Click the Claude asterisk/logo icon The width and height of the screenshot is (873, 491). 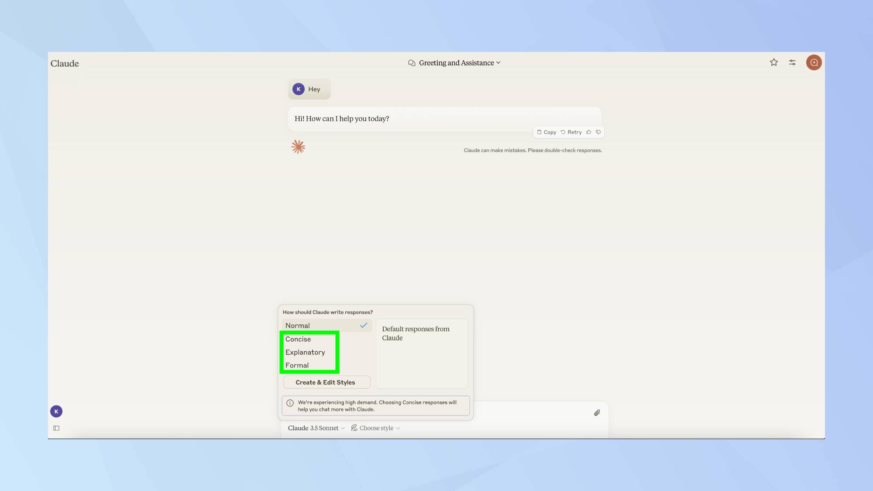pos(298,146)
